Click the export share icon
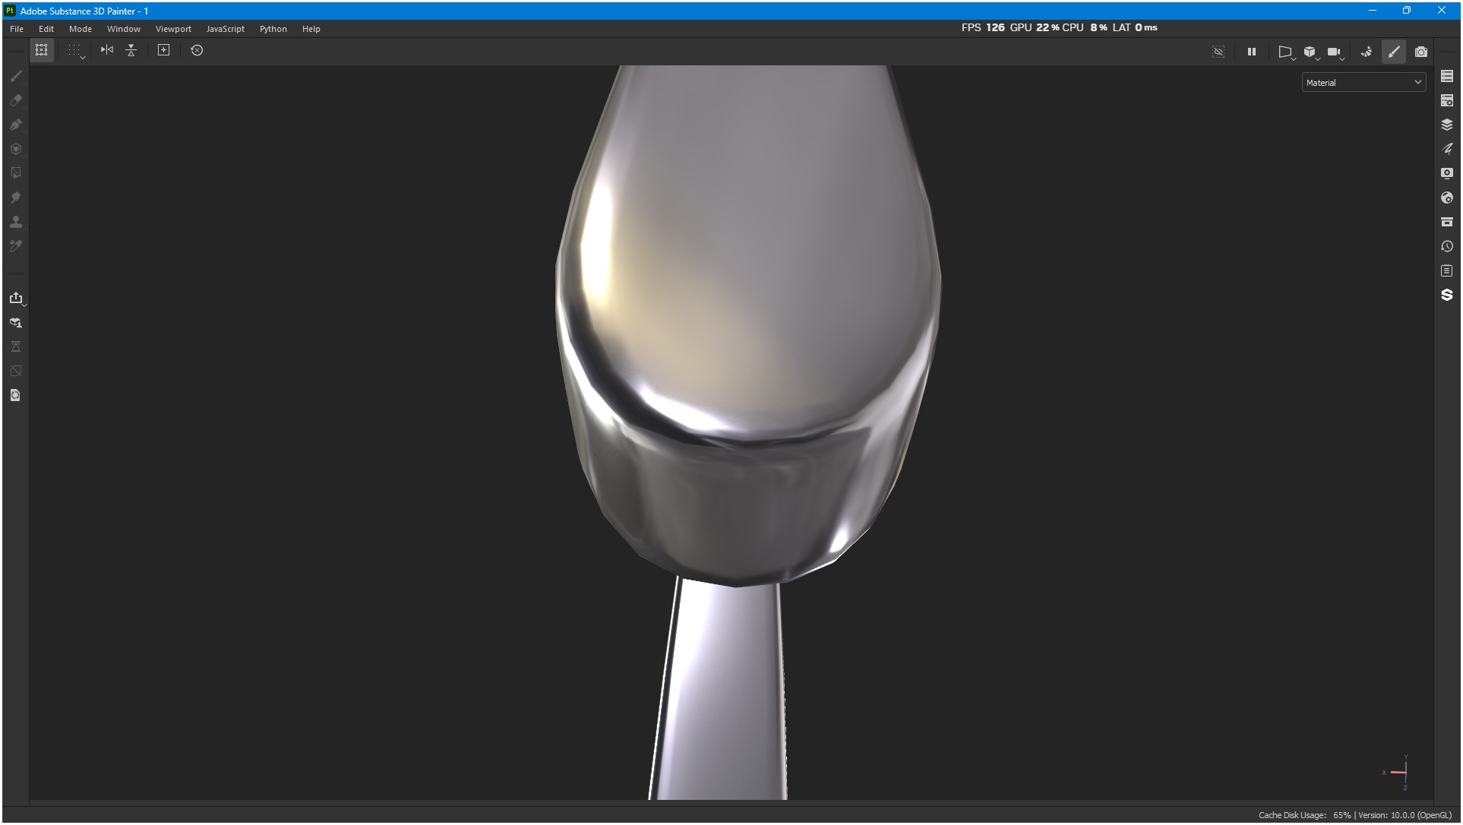This screenshot has width=1463, height=825. [16, 298]
